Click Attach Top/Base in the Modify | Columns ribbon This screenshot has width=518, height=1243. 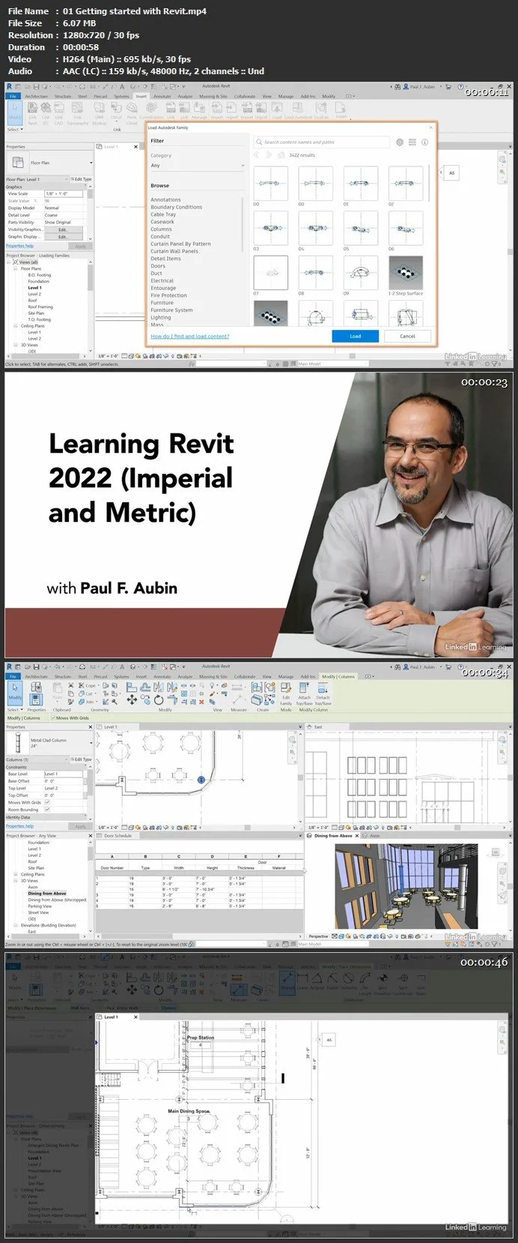(304, 693)
